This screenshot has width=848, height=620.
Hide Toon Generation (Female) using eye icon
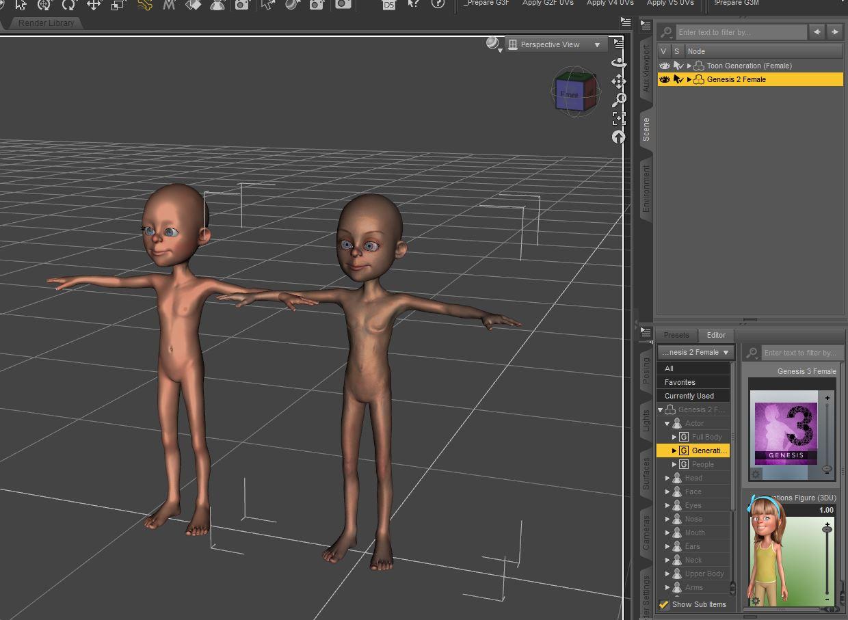point(663,66)
